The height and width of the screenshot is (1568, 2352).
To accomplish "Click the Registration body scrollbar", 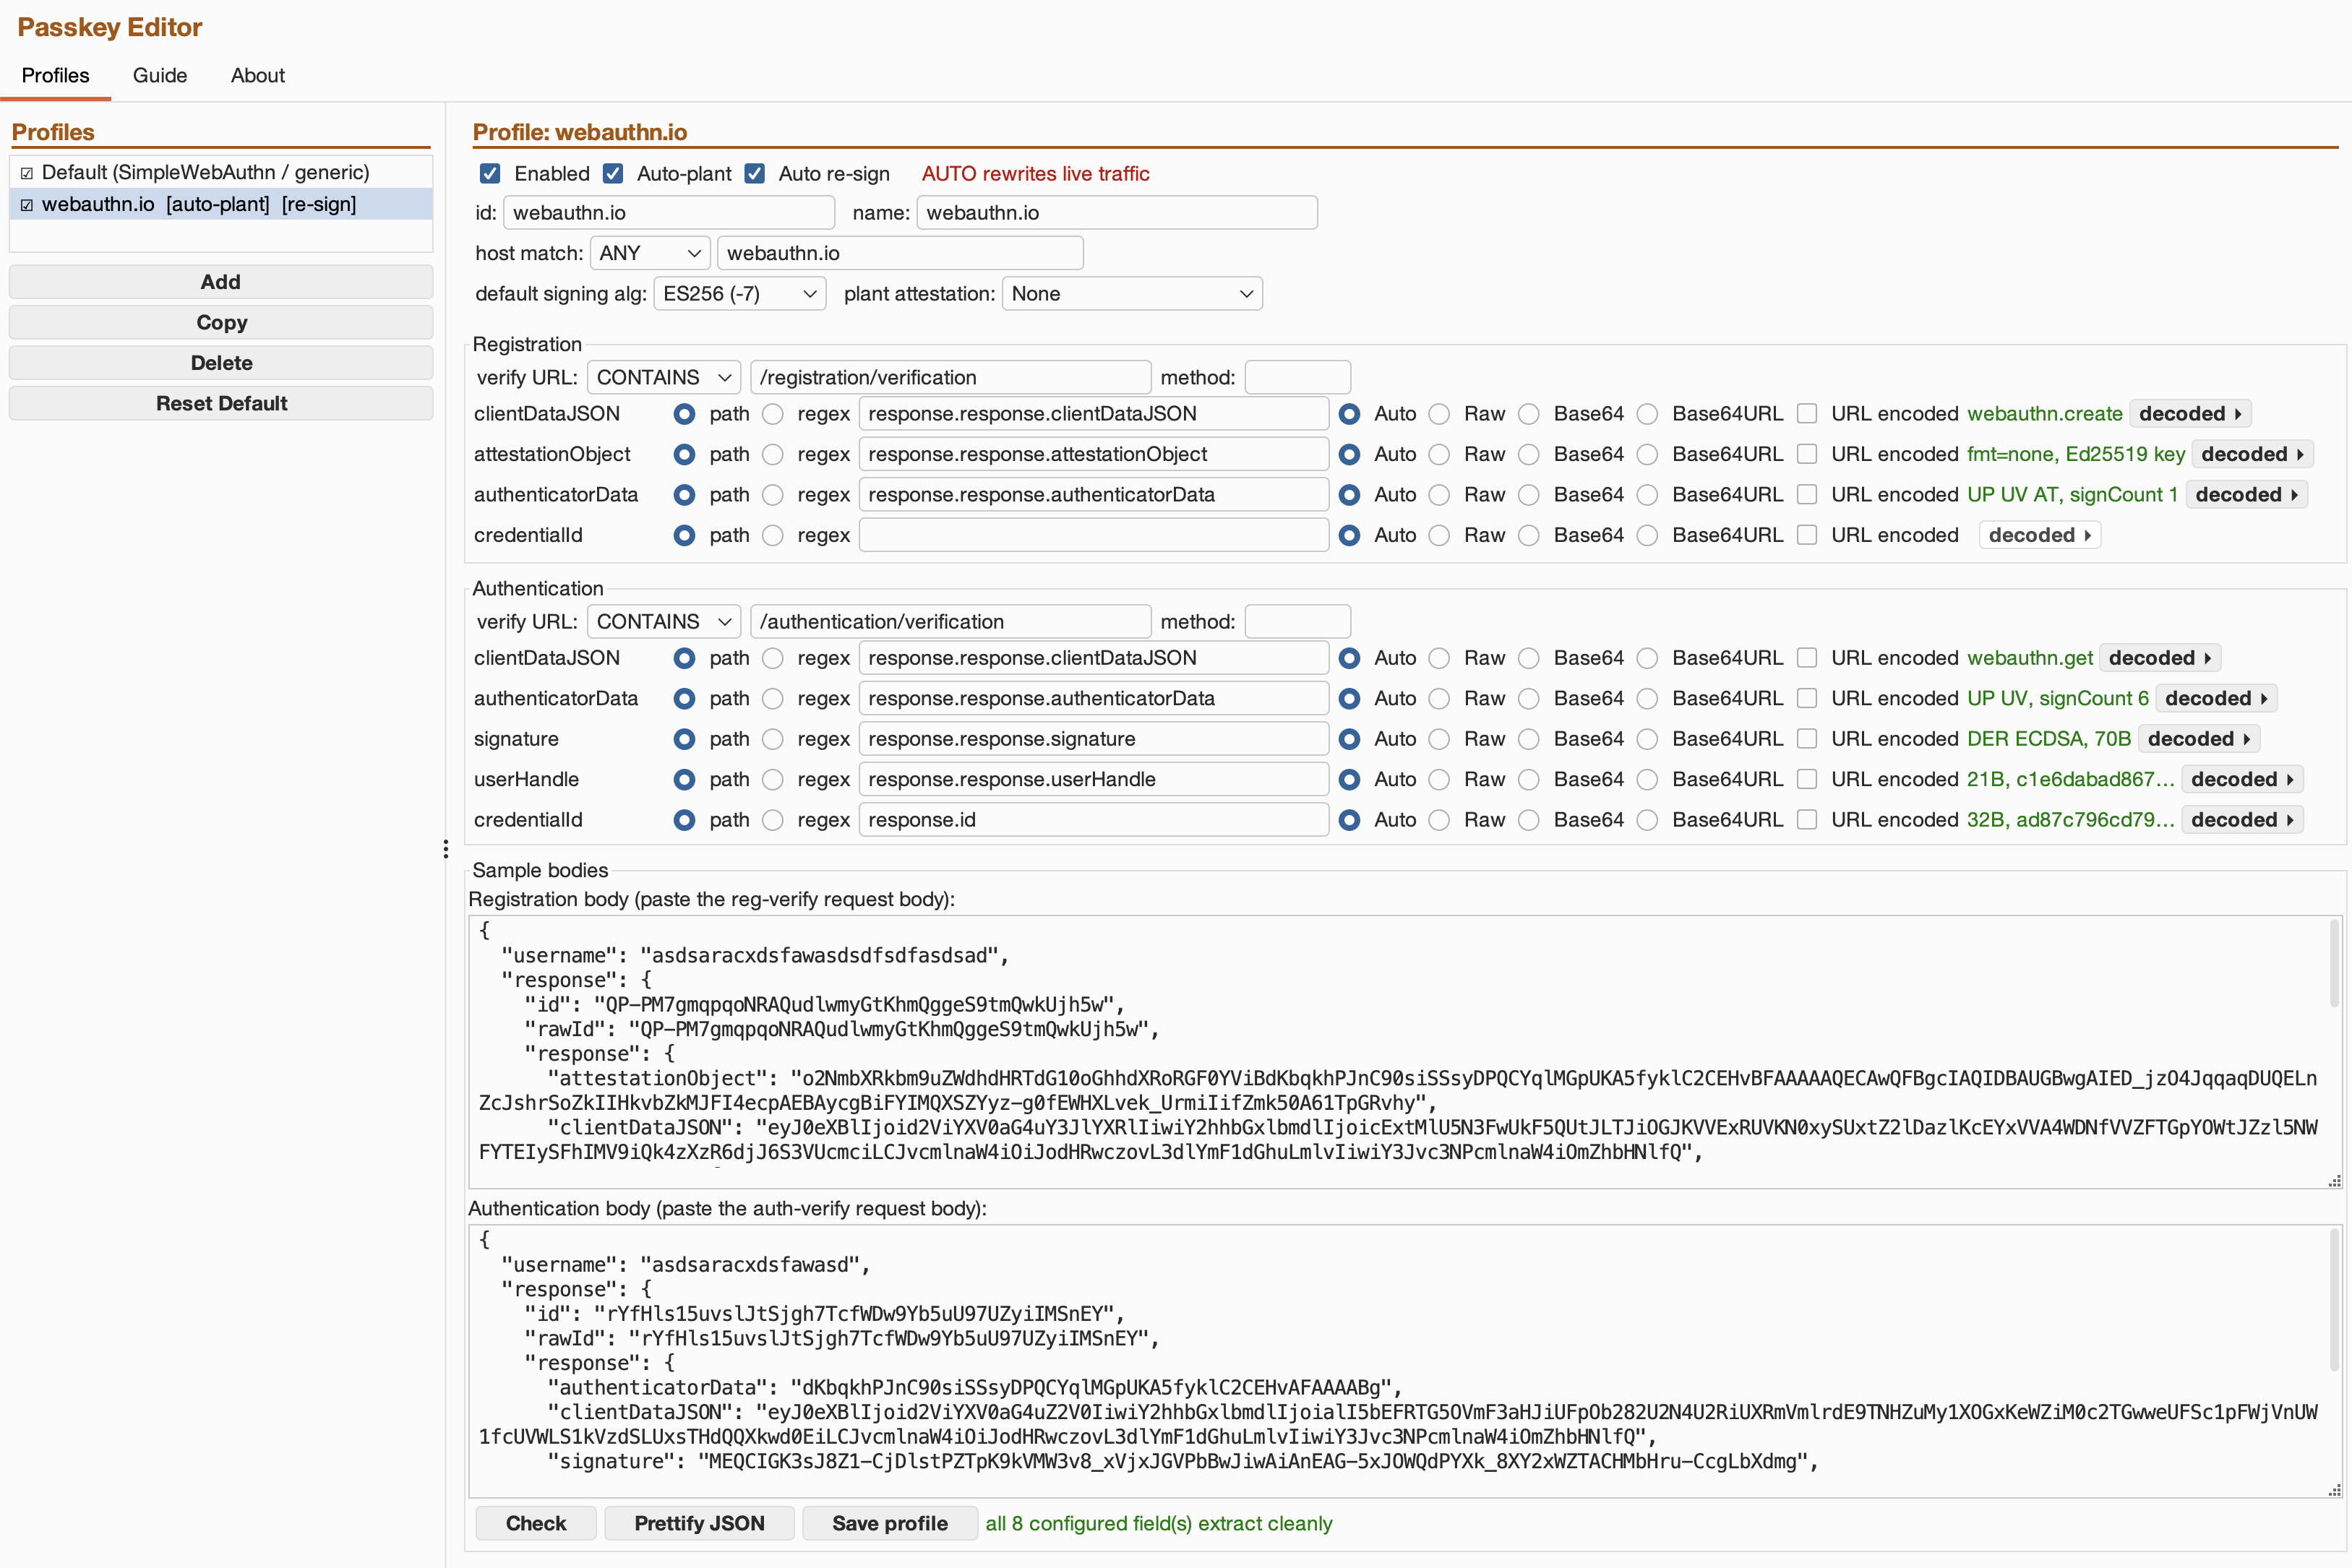I will coord(2334,963).
